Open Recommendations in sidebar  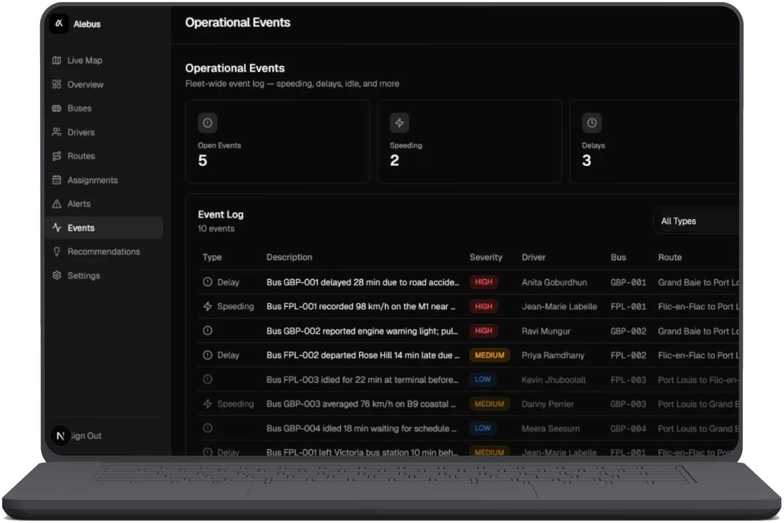[x=104, y=252]
